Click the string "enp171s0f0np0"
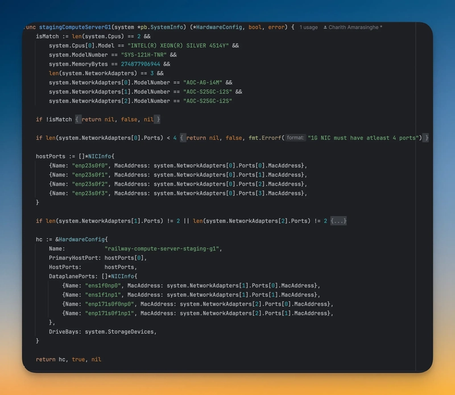The width and height of the screenshot is (455, 395). click(x=110, y=304)
